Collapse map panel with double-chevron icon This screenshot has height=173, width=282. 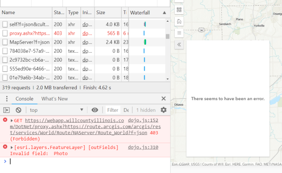pyautogui.click(x=179, y=45)
